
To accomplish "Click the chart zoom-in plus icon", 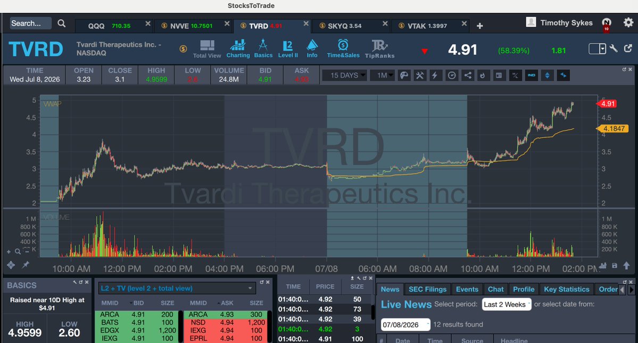I will coord(9,252).
